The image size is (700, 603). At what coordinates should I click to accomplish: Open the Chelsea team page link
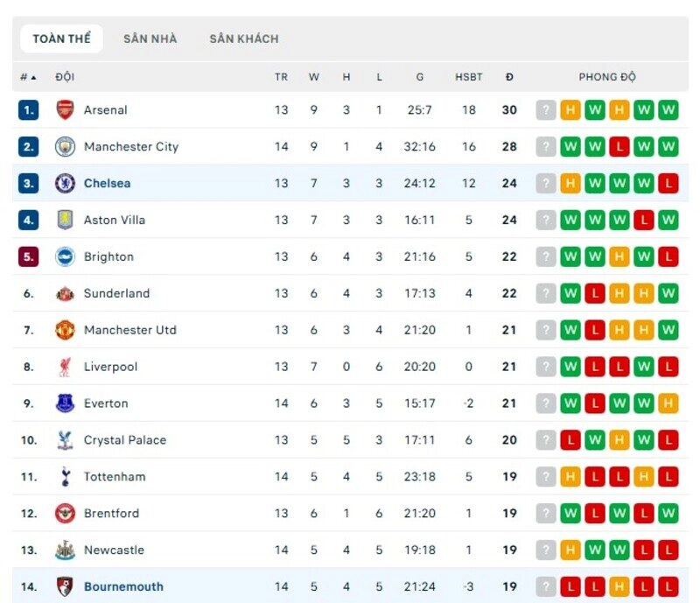coord(106,184)
